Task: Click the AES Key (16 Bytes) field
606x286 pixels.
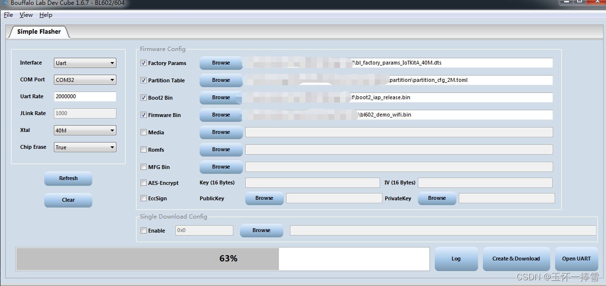Action: 313,183
